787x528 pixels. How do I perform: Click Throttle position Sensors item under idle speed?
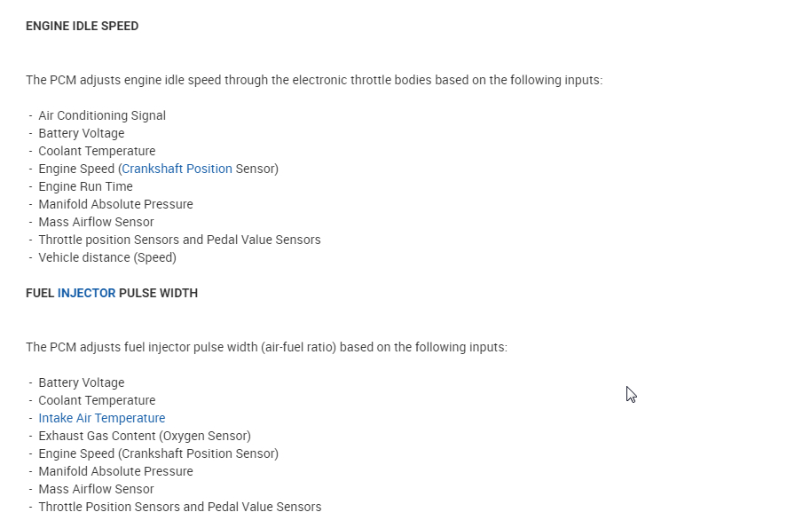coord(179,240)
